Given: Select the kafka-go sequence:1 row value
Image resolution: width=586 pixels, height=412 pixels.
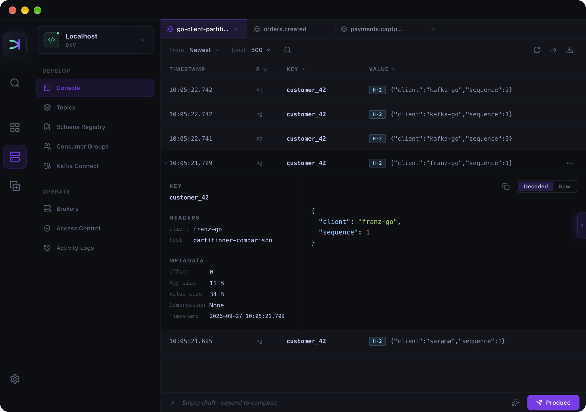Looking at the screenshot, I should [451, 114].
